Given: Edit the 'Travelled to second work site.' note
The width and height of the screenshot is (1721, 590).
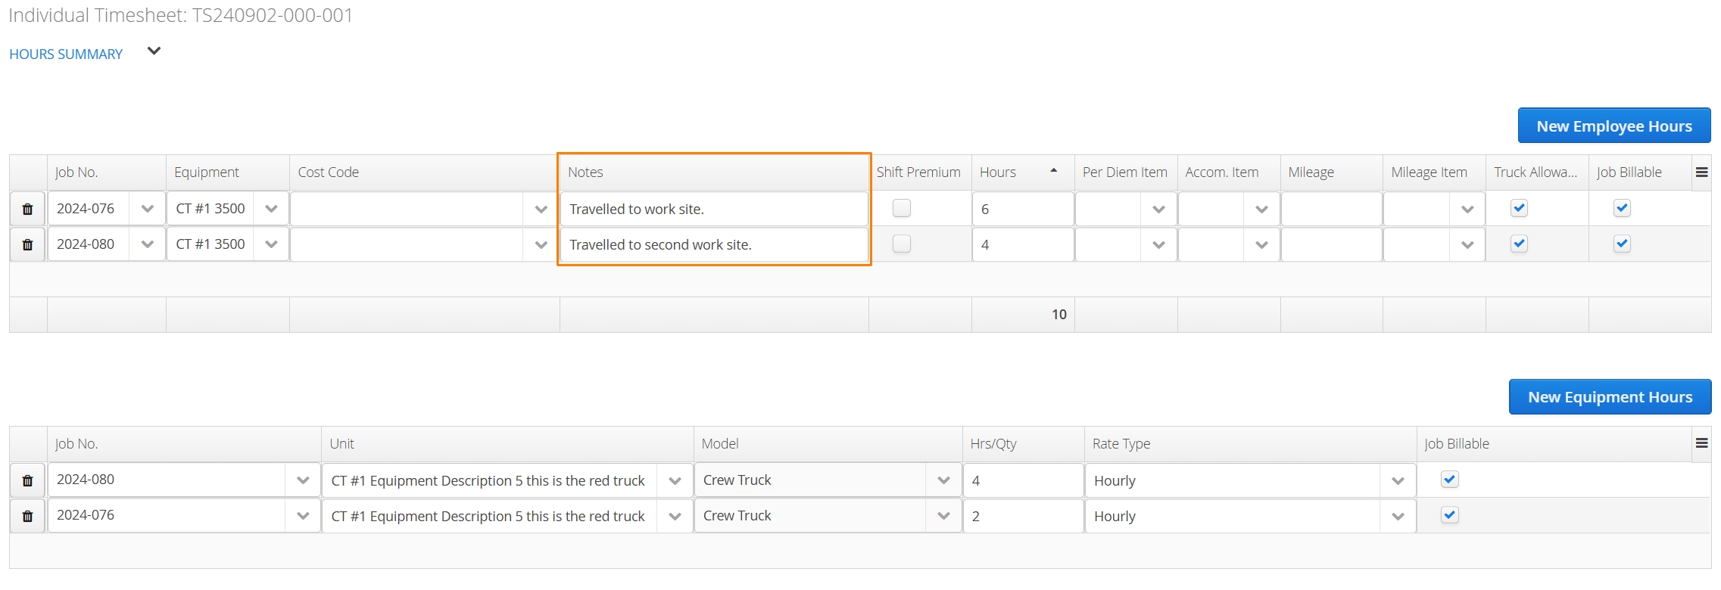Looking at the screenshot, I should 714,244.
